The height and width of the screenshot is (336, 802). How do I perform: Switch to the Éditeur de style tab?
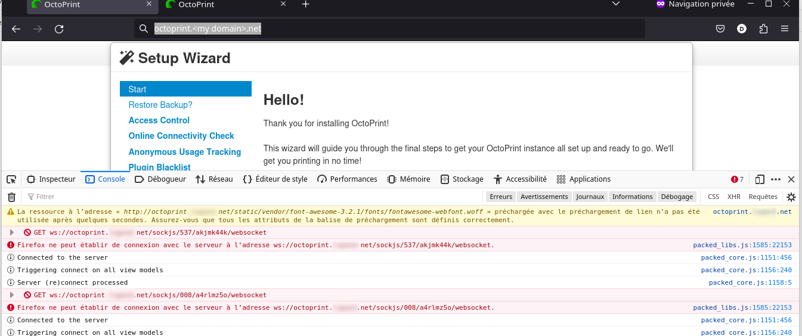[275, 179]
